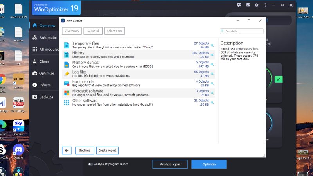Viewport: 313px width, 176px height.
Task: Open the Sky Go desktop shortcut
Action: pyautogui.click(x=18, y=128)
